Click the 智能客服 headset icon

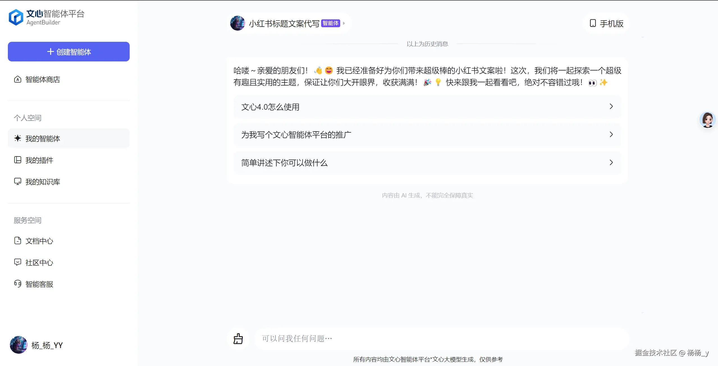[18, 284]
